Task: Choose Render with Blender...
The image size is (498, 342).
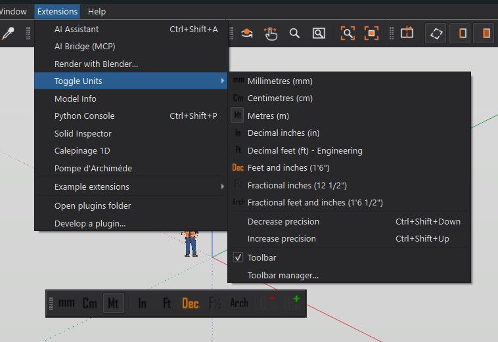Action: click(131, 64)
